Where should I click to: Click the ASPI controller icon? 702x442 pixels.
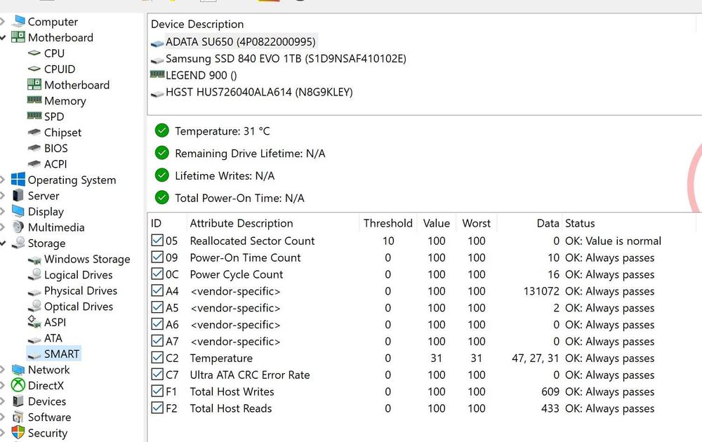34,321
